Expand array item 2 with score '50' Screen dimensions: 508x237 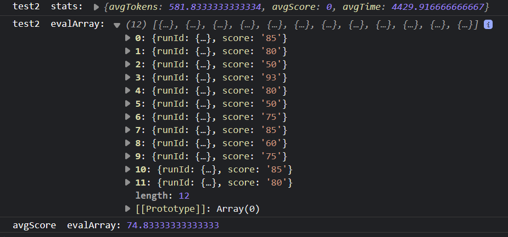point(129,64)
